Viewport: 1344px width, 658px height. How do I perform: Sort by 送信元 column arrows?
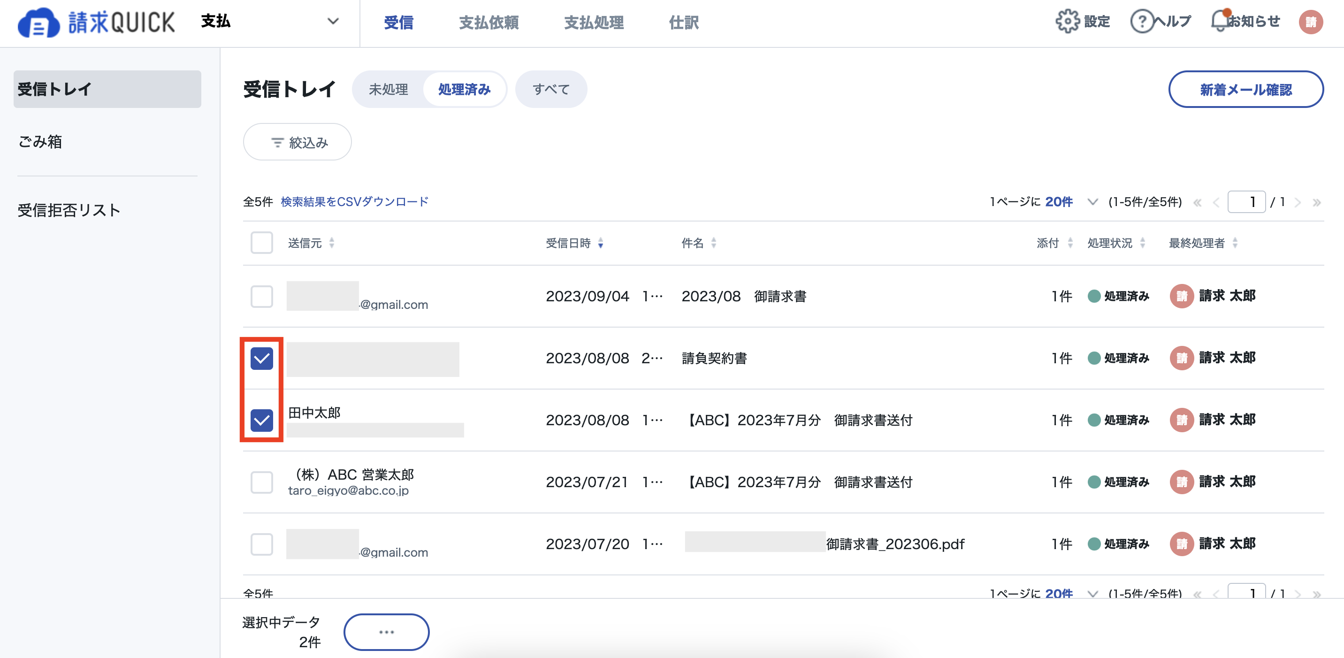(332, 243)
